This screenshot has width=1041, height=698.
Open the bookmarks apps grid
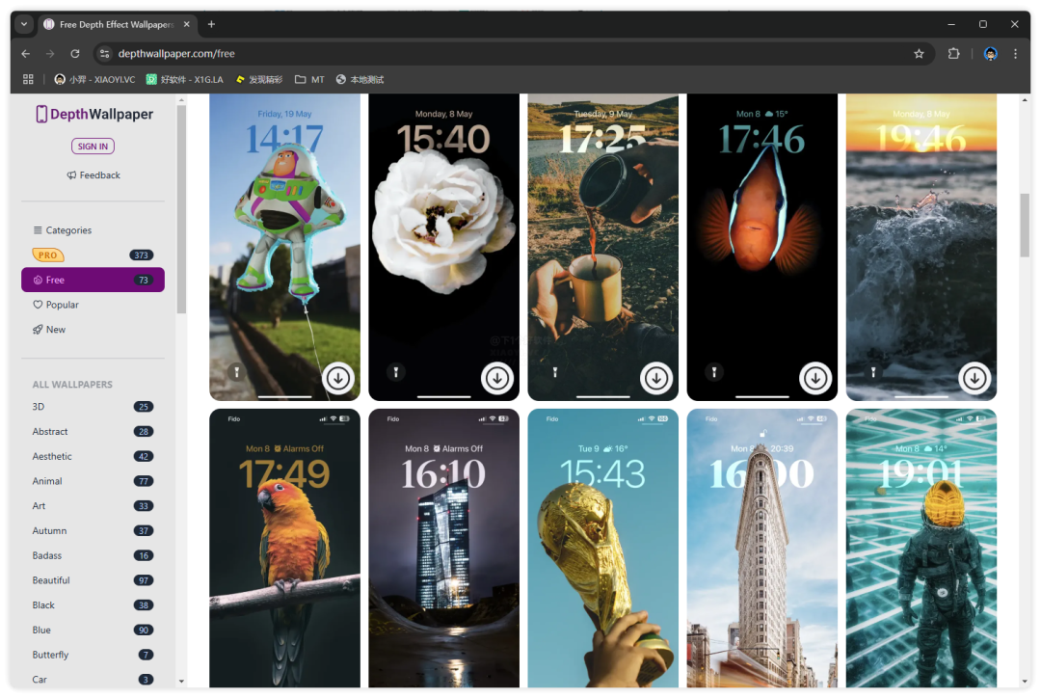(x=28, y=79)
